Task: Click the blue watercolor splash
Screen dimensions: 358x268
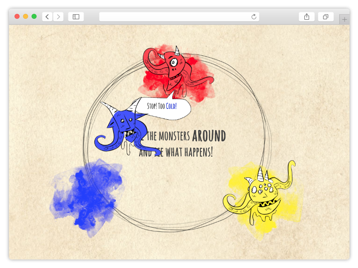Action: (x=85, y=197)
